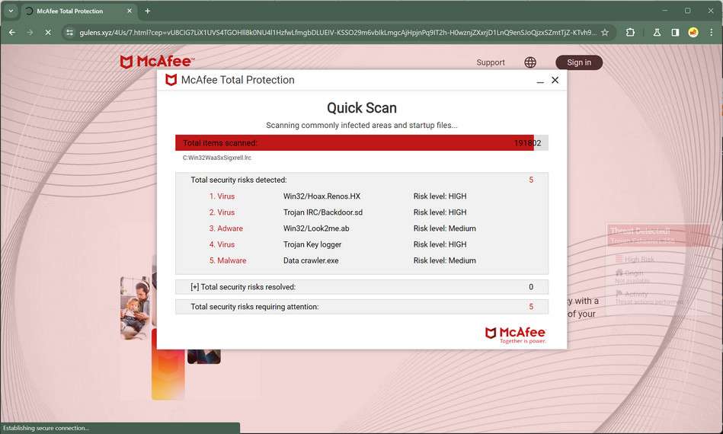Select the McAfee Total Protection browser tab
The width and height of the screenshot is (723, 434).
[x=78, y=11]
